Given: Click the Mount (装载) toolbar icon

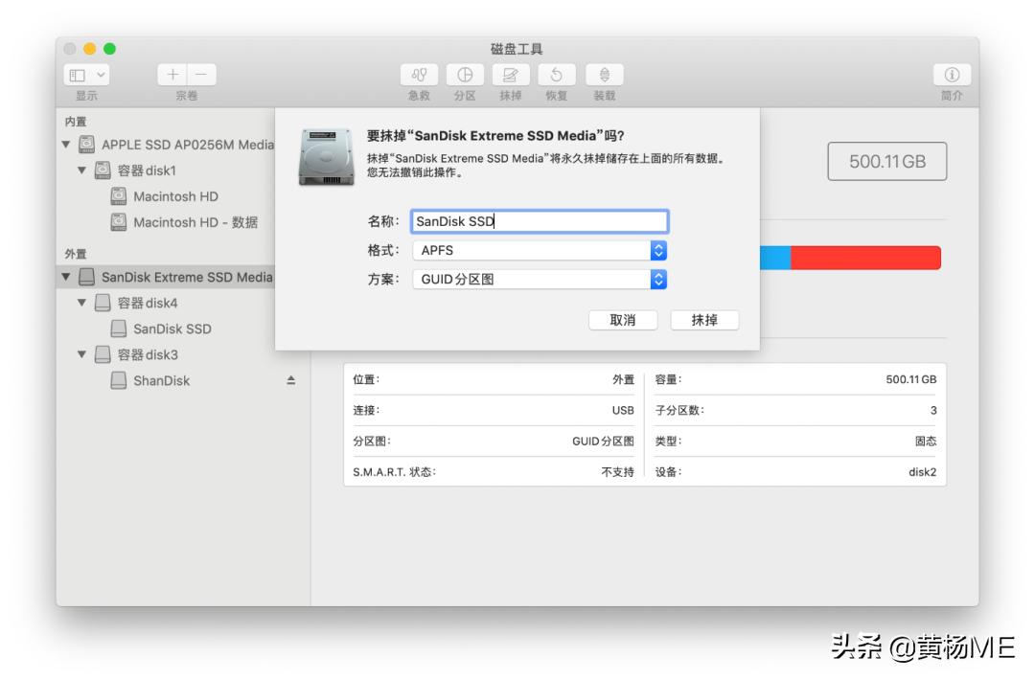Looking at the screenshot, I should pyautogui.click(x=604, y=75).
